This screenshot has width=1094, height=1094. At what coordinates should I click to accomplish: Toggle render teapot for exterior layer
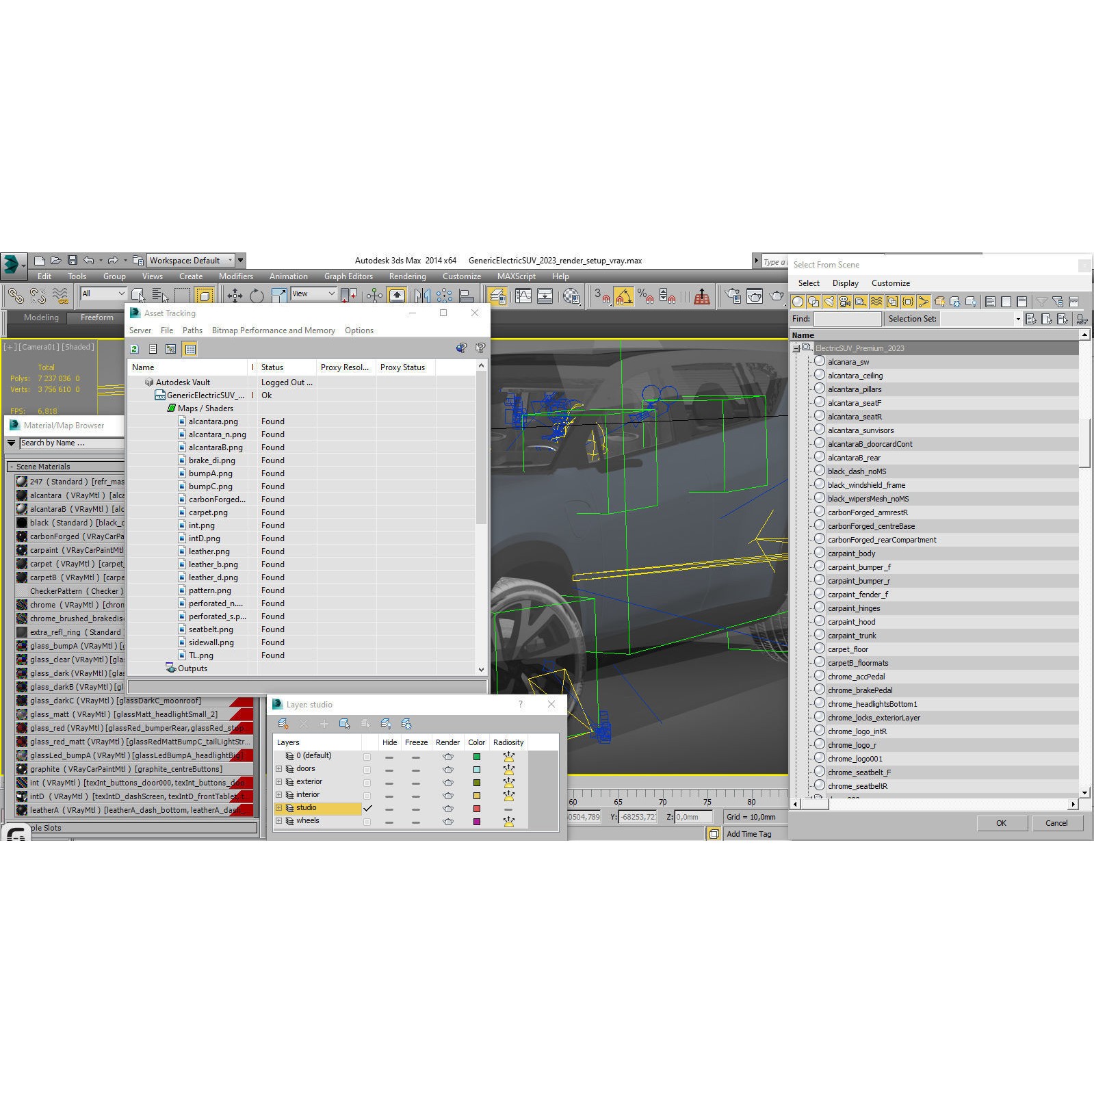coord(447,782)
